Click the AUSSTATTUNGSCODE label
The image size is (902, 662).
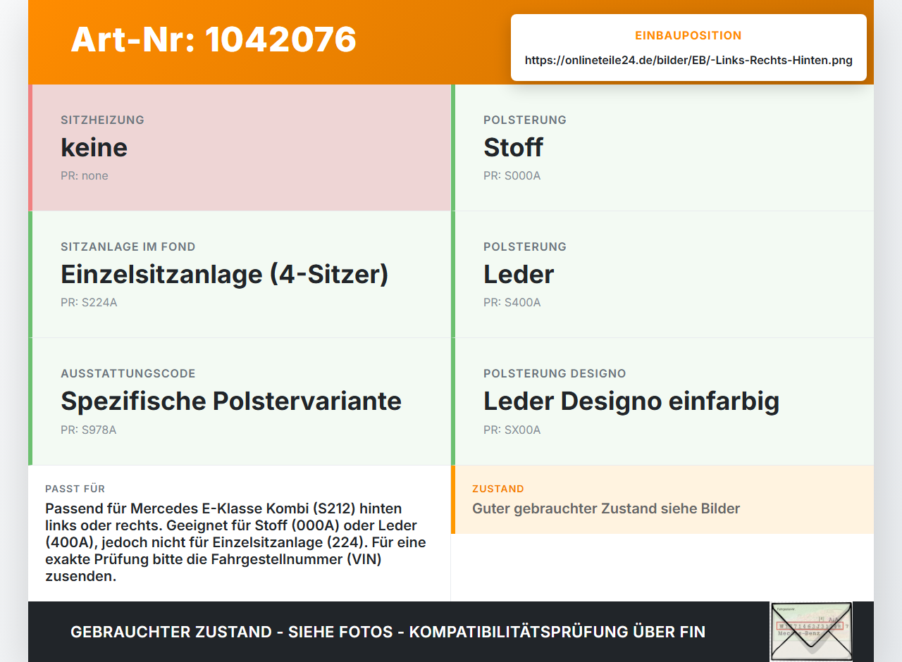[x=128, y=373]
